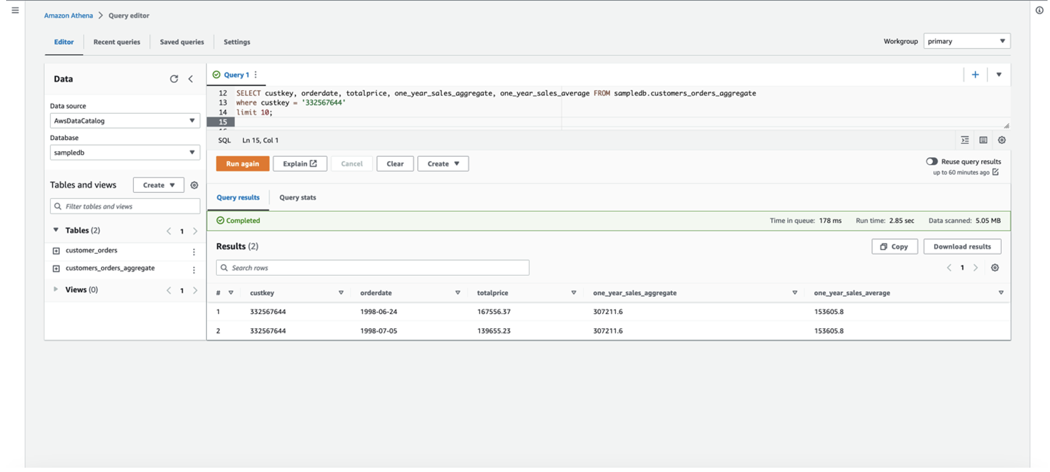The image size is (1050, 472).
Task: Open customers_orders_aggregate table actions menu
Action: 194,270
